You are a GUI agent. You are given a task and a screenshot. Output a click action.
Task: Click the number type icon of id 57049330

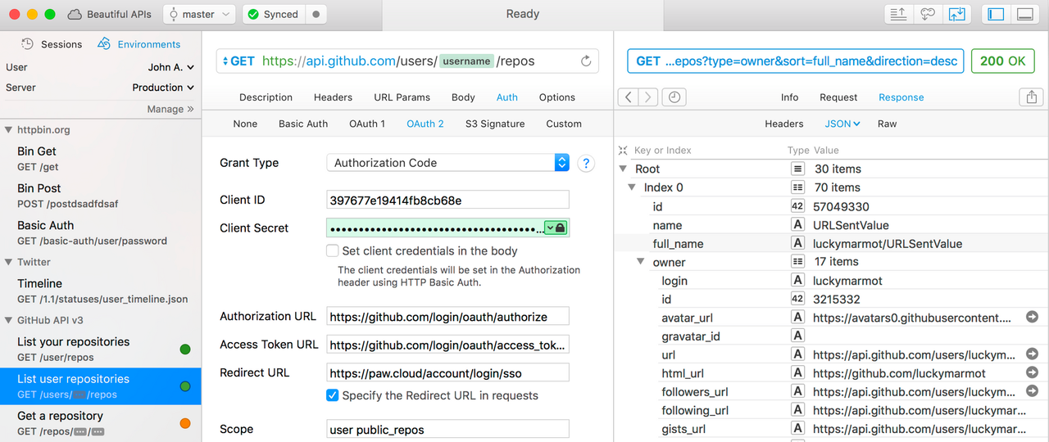(797, 206)
